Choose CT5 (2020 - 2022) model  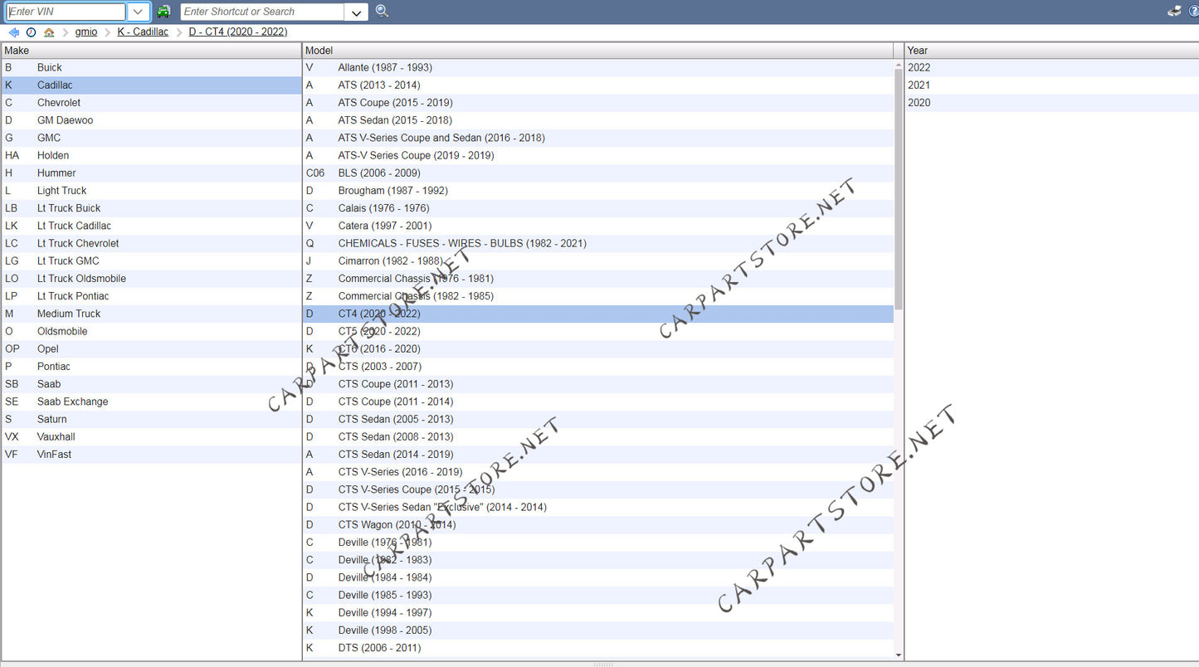pos(379,331)
